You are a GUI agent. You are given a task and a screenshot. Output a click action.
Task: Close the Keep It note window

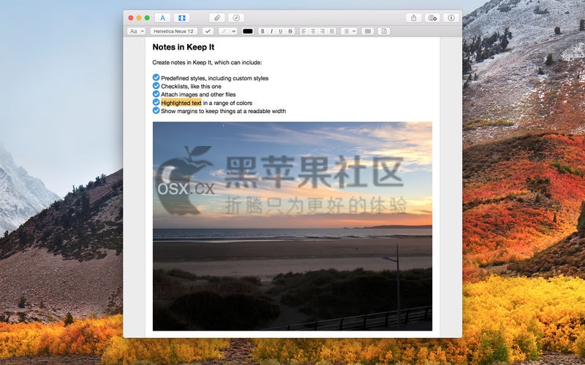click(x=131, y=18)
